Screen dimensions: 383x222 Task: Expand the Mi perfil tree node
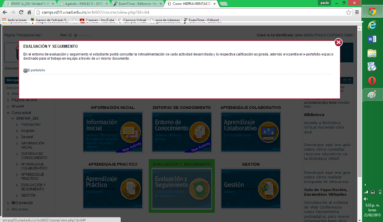8,106
